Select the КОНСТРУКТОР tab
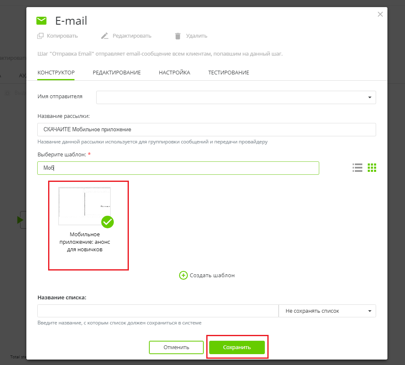The image size is (405, 365). [56, 72]
